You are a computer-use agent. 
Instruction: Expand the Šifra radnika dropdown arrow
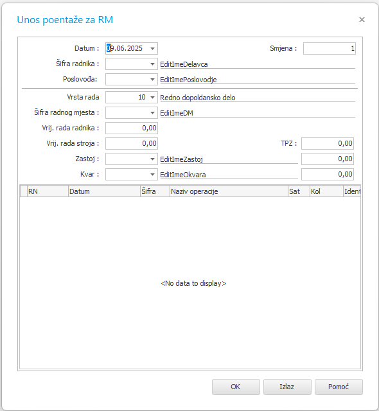click(x=152, y=64)
